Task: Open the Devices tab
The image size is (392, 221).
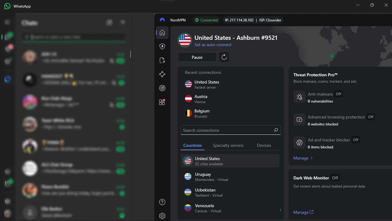Action: point(264,145)
